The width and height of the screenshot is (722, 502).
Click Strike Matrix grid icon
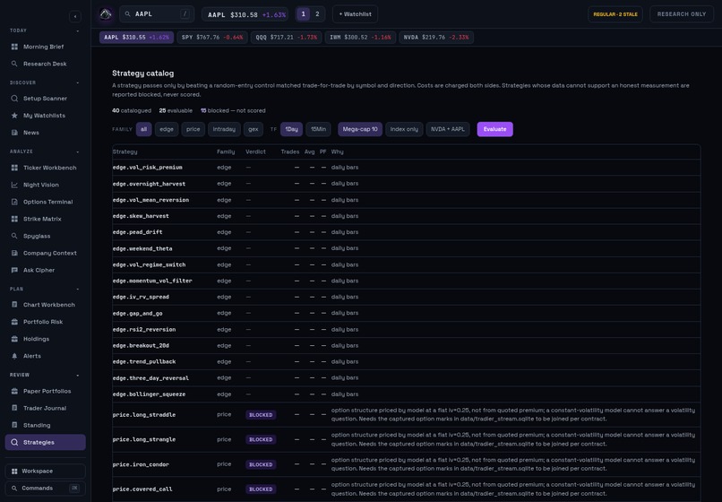(x=14, y=219)
